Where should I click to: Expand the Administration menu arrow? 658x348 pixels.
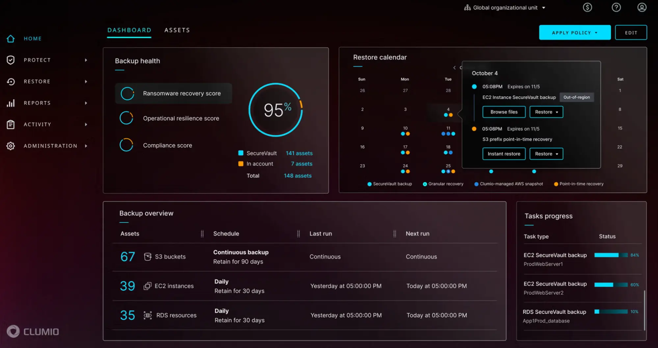tap(86, 146)
